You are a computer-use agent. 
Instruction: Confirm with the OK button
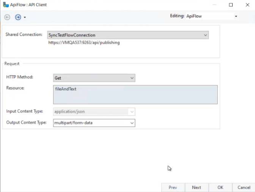point(220,187)
